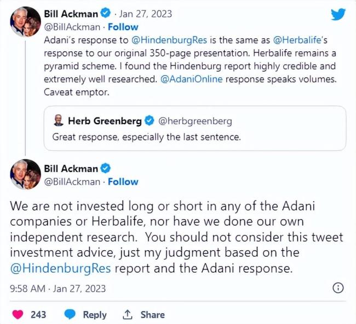Image resolution: width=356 pixels, height=324 pixels.
Task: Click Herb Greenberg's verified badge
Action: point(150,121)
